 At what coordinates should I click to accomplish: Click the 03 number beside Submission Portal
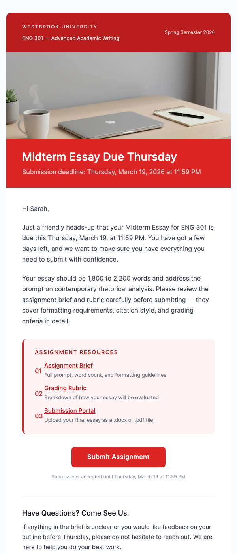(x=39, y=416)
